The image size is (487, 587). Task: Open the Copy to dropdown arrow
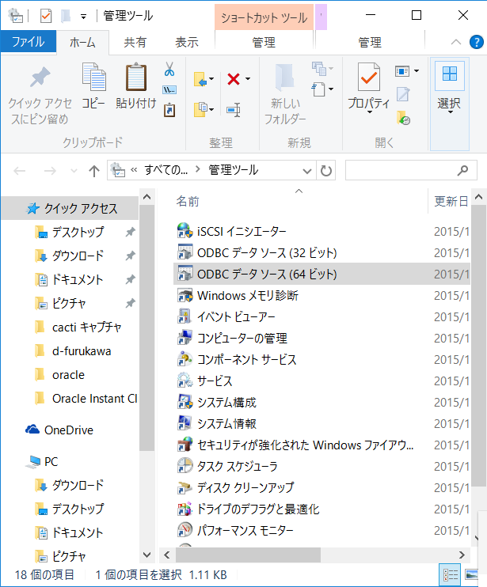click(211, 109)
